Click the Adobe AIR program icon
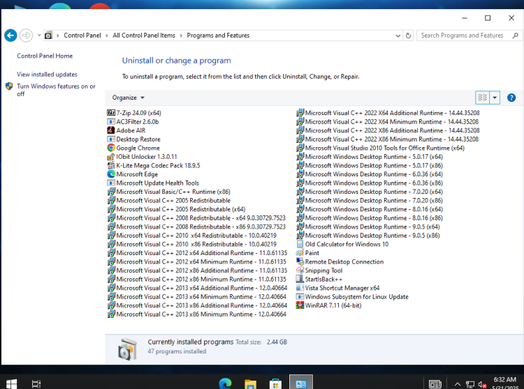 pyautogui.click(x=111, y=130)
